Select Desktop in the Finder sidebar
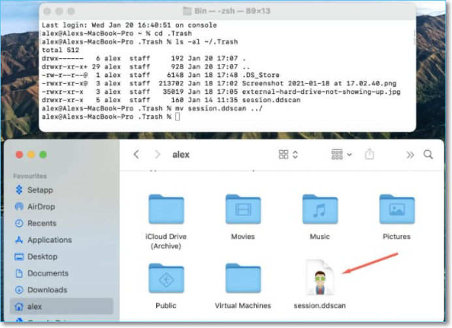Screen dimensions: 452x328 (42, 256)
